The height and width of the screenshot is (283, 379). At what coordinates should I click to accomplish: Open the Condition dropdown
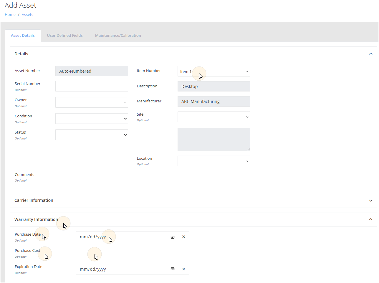92,119
